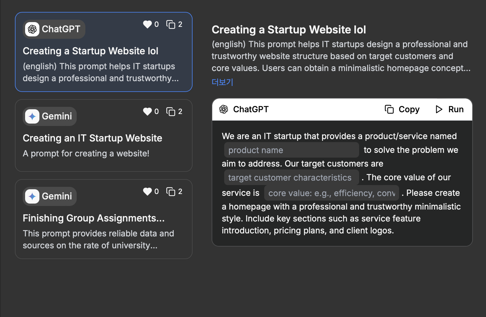
Task: Expand the full description via the "더보기" link
Action: coord(222,82)
